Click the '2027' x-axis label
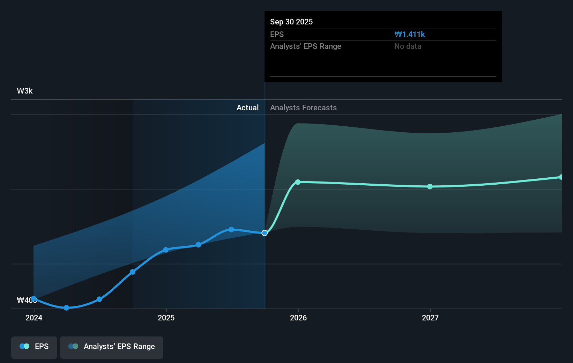Viewport: 573px width, 363px height. [430, 318]
